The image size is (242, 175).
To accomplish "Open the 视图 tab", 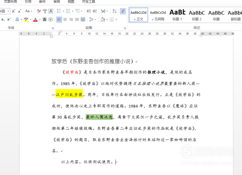I will 71,1.
